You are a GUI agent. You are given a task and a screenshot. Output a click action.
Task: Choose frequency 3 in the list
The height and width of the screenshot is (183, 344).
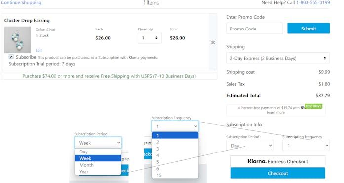(x=175, y=149)
